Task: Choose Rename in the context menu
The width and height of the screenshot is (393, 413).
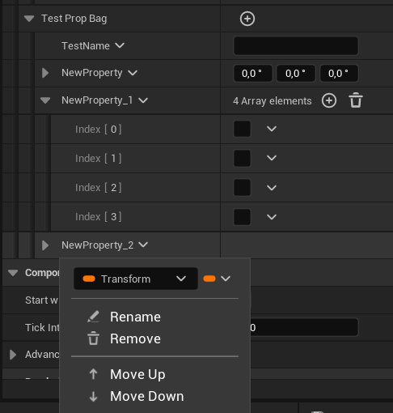Action: point(135,317)
